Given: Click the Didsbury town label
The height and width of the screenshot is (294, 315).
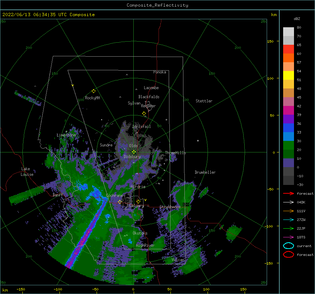Looking at the screenshot, I should point(132,157).
